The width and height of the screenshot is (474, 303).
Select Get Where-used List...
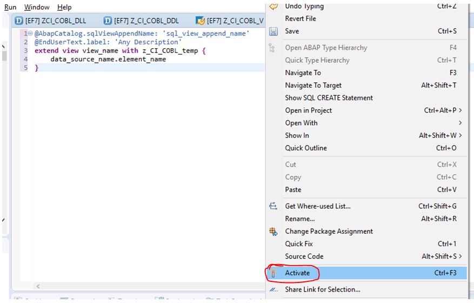(366, 207)
